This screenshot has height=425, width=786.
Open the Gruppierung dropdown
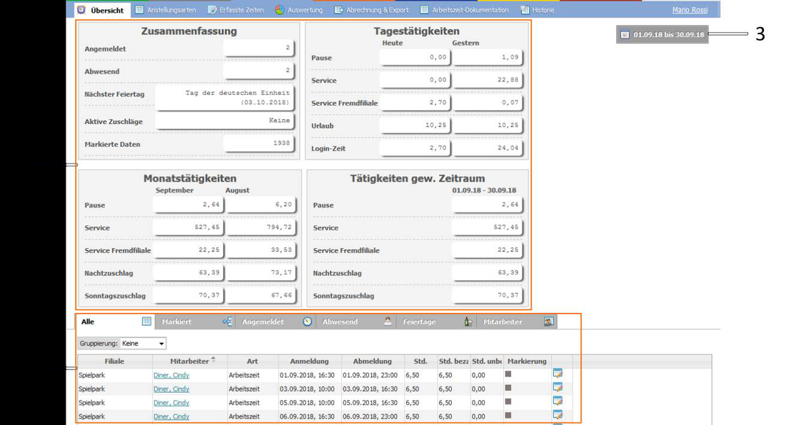click(143, 344)
